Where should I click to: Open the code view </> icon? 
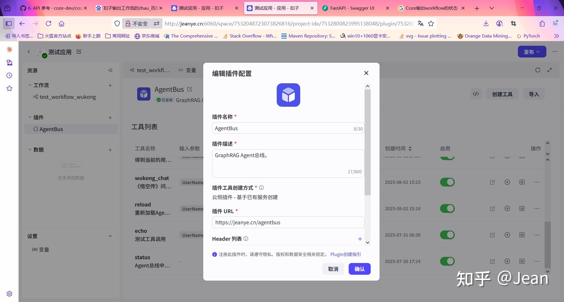(476, 94)
